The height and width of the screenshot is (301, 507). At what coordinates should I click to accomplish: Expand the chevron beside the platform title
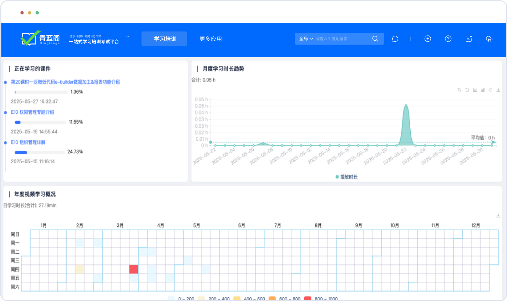tap(128, 37)
